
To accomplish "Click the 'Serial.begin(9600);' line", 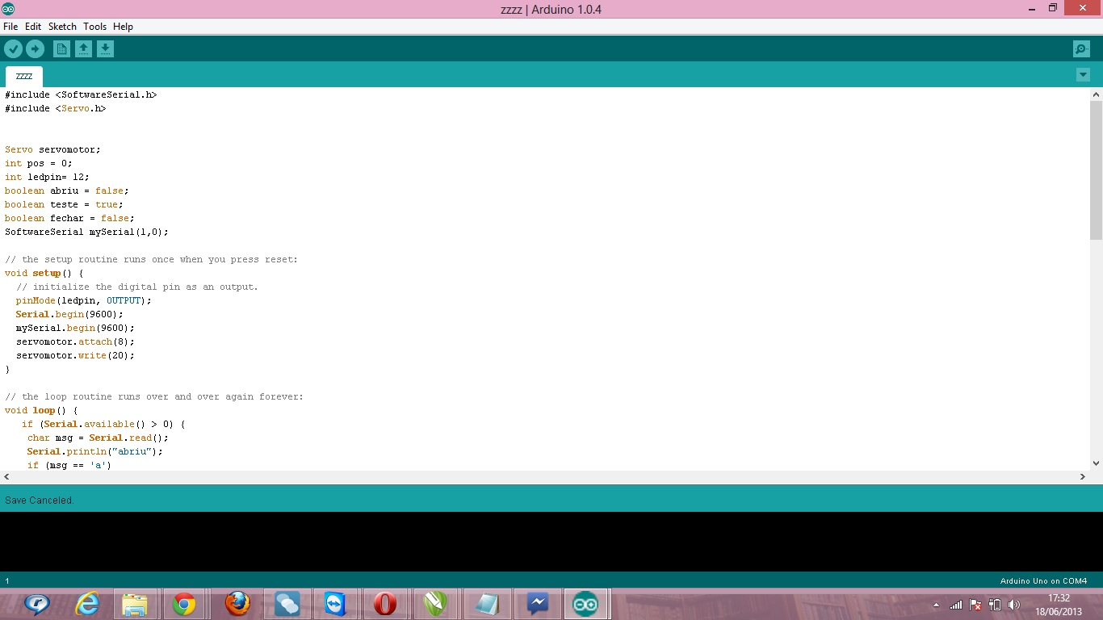I will (x=69, y=314).
